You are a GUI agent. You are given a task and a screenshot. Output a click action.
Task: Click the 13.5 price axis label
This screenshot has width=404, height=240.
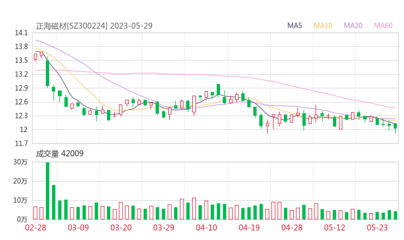point(21,61)
